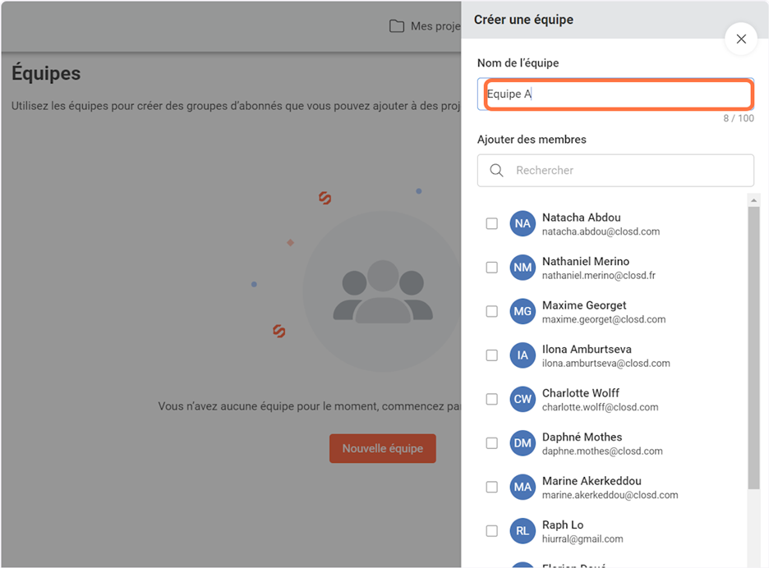The image size is (769, 568).
Task: Click the folder icon beside Mes projets
Action: pos(397,26)
